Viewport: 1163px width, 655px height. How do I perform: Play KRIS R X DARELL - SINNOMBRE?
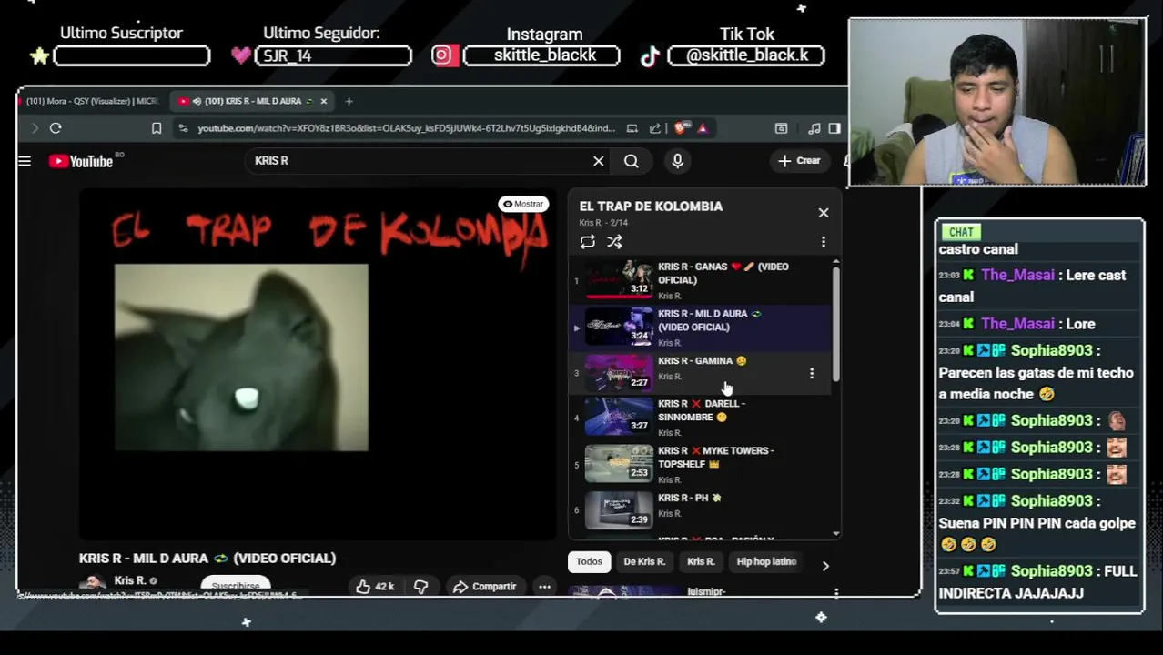pyautogui.click(x=701, y=418)
